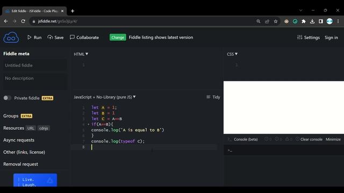Image resolution: width=344 pixels, height=193 pixels.
Task: Click the Untitled fiddle title field
Action: coord(34,65)
